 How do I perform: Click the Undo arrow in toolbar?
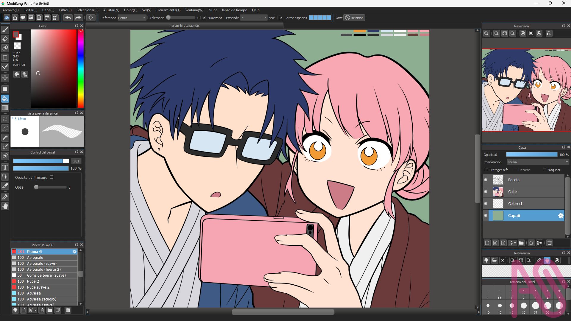[x=68, y=18]
